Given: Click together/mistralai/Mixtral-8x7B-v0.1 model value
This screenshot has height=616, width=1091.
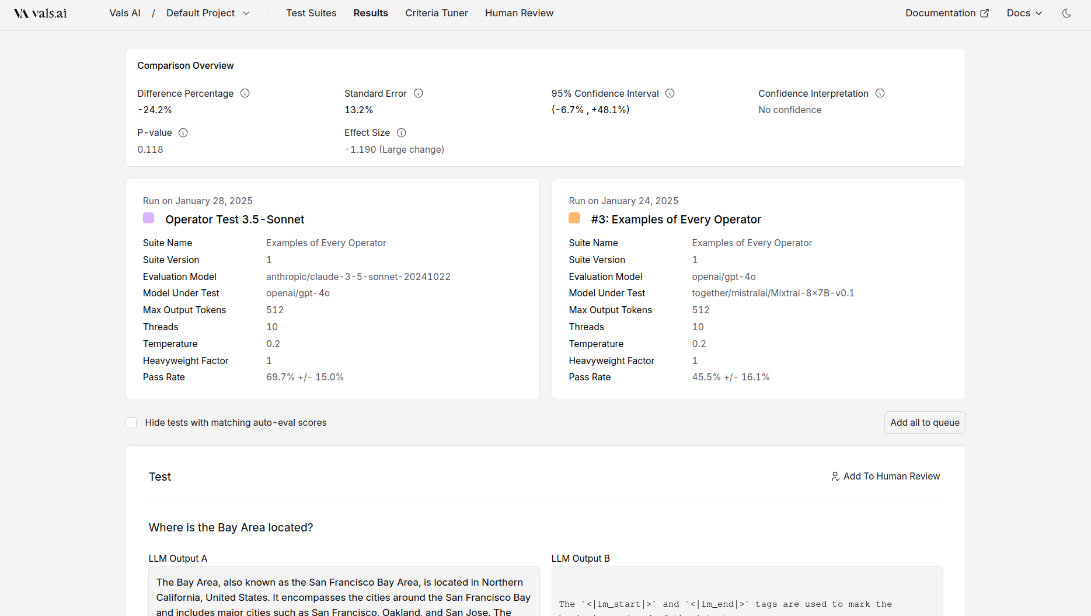Looking at the screenshot, I should tap(773, 293).
